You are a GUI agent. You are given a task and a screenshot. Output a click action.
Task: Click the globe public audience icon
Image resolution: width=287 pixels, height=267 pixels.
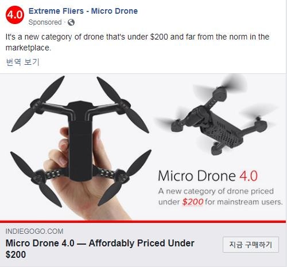(71, 22)
